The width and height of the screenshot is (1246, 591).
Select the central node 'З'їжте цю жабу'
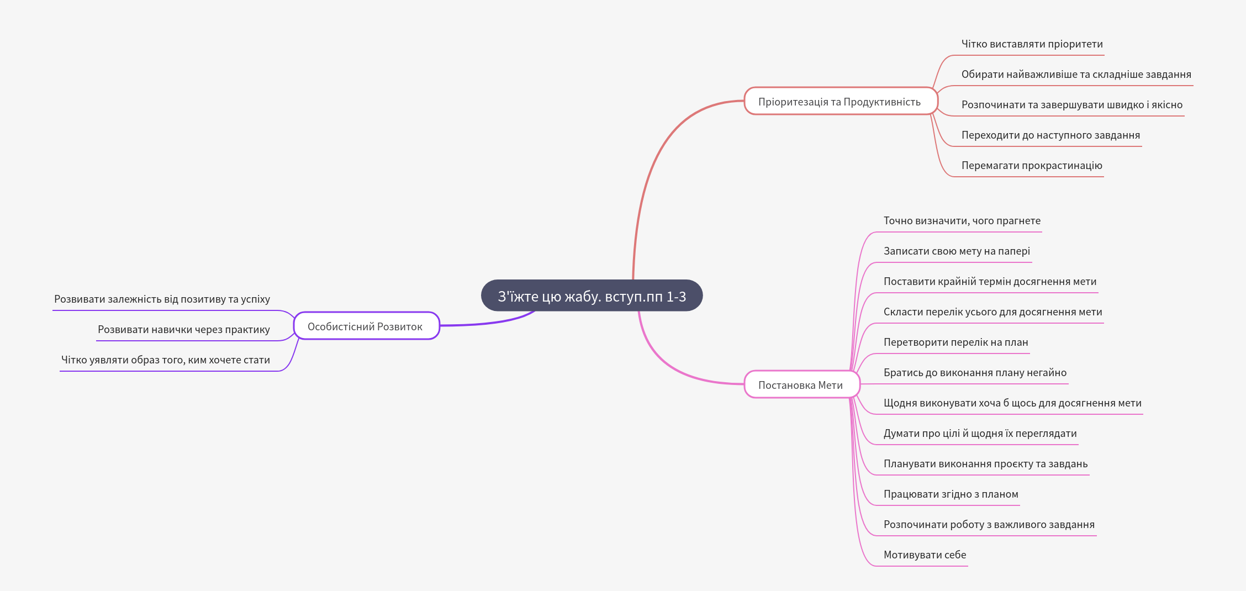pyautogui.click(x=592, y=296)
